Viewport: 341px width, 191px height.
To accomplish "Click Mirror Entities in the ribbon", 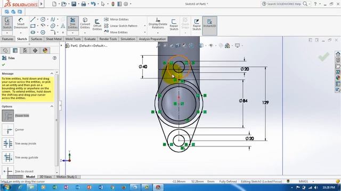I will pyautogui.click(x=116, y=20).
